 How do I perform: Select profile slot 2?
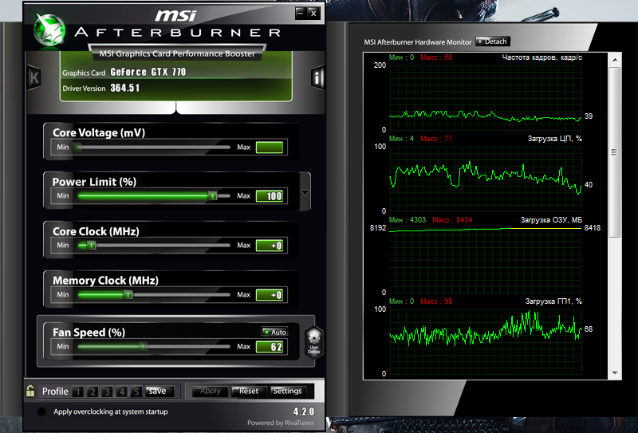(x=93, y=392)
